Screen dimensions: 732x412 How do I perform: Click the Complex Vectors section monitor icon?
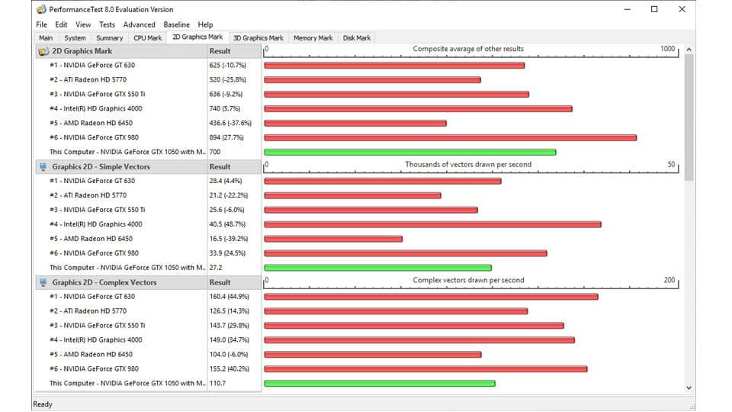(43, 282)
